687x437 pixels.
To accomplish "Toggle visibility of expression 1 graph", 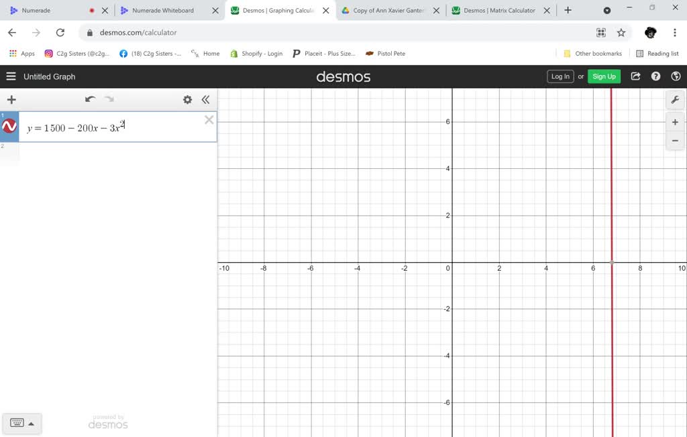I will click(x=9, y=127).
